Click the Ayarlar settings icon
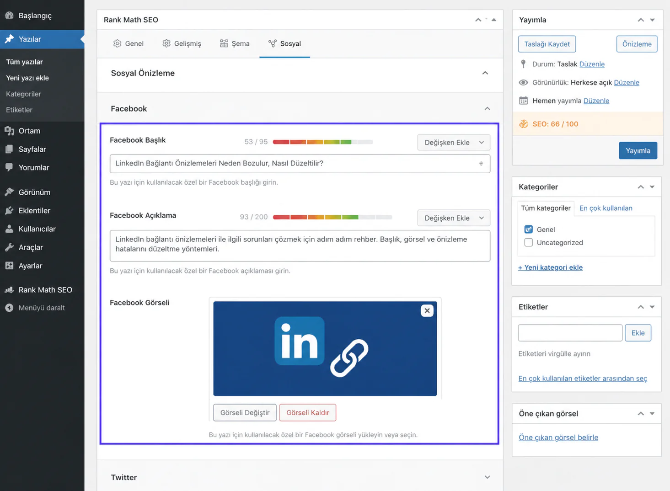Screen dimensions: 670x491 click(x=9, y=266)
